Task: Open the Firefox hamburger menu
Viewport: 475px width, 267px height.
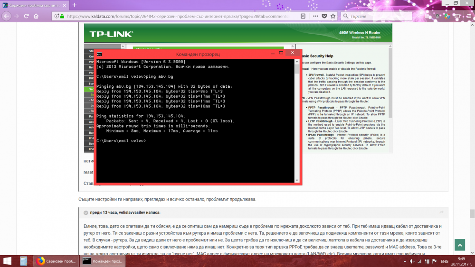Action: click(x=469, y=16)
